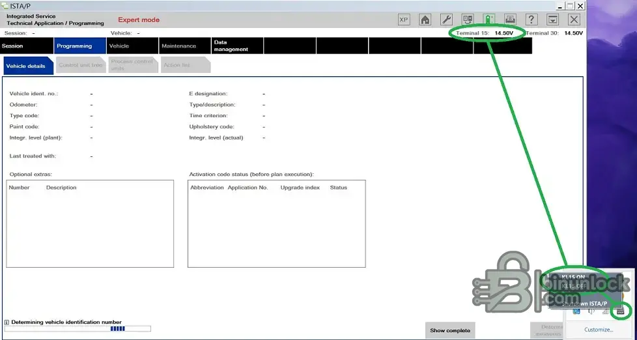Click the Expert mode label

pyautogui.click(x=139, y=20)
